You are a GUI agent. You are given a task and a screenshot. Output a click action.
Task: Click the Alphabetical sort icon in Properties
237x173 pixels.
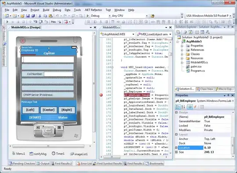(183, 107)
